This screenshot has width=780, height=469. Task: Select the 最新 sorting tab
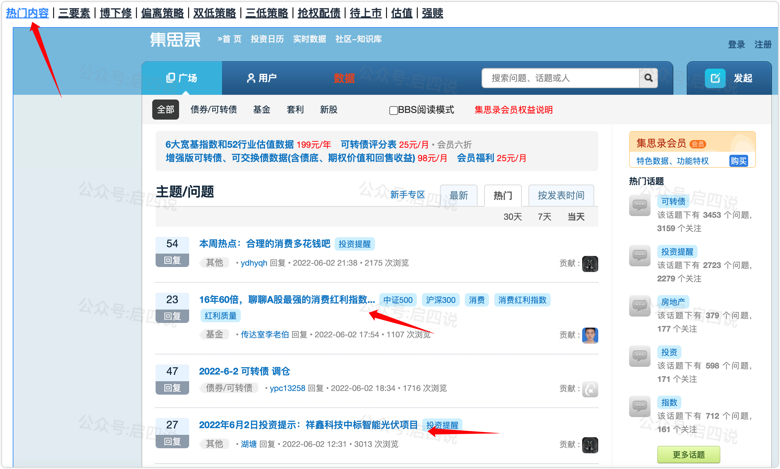click(x=458, y=196)
